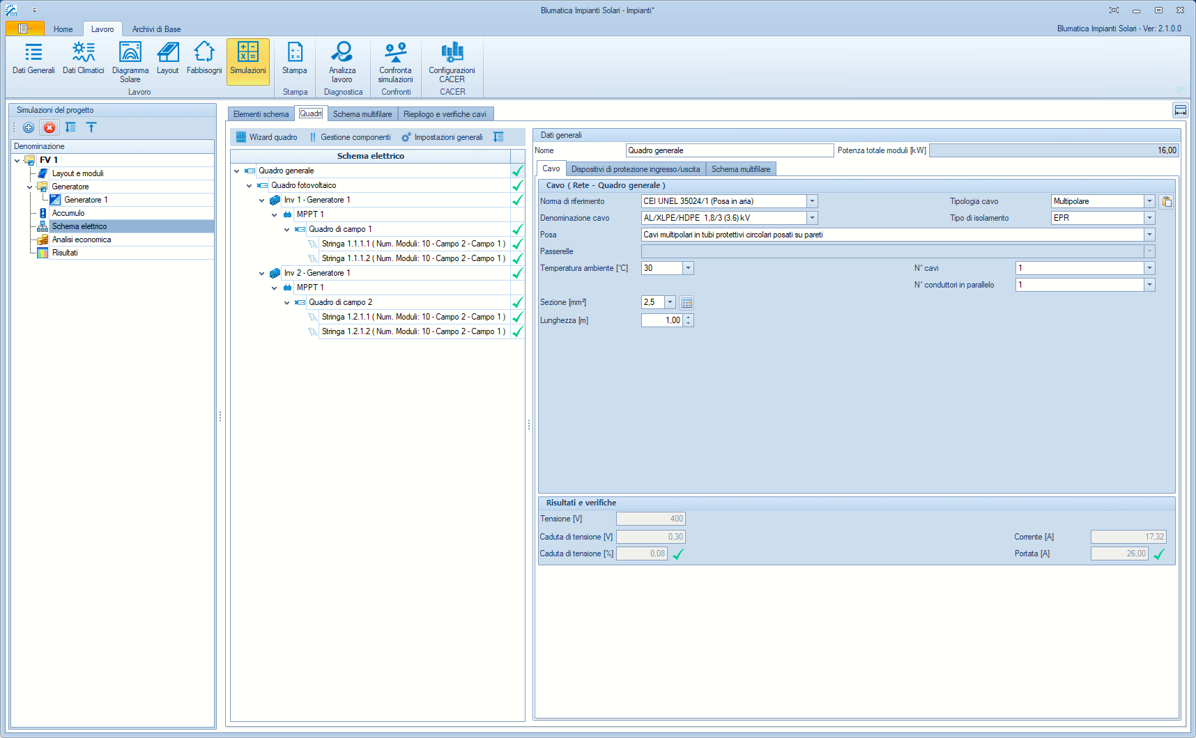Click the Fabbisogni ribbon icon
The width and height of the screenshot is (1196, 738).
(204, 58)
